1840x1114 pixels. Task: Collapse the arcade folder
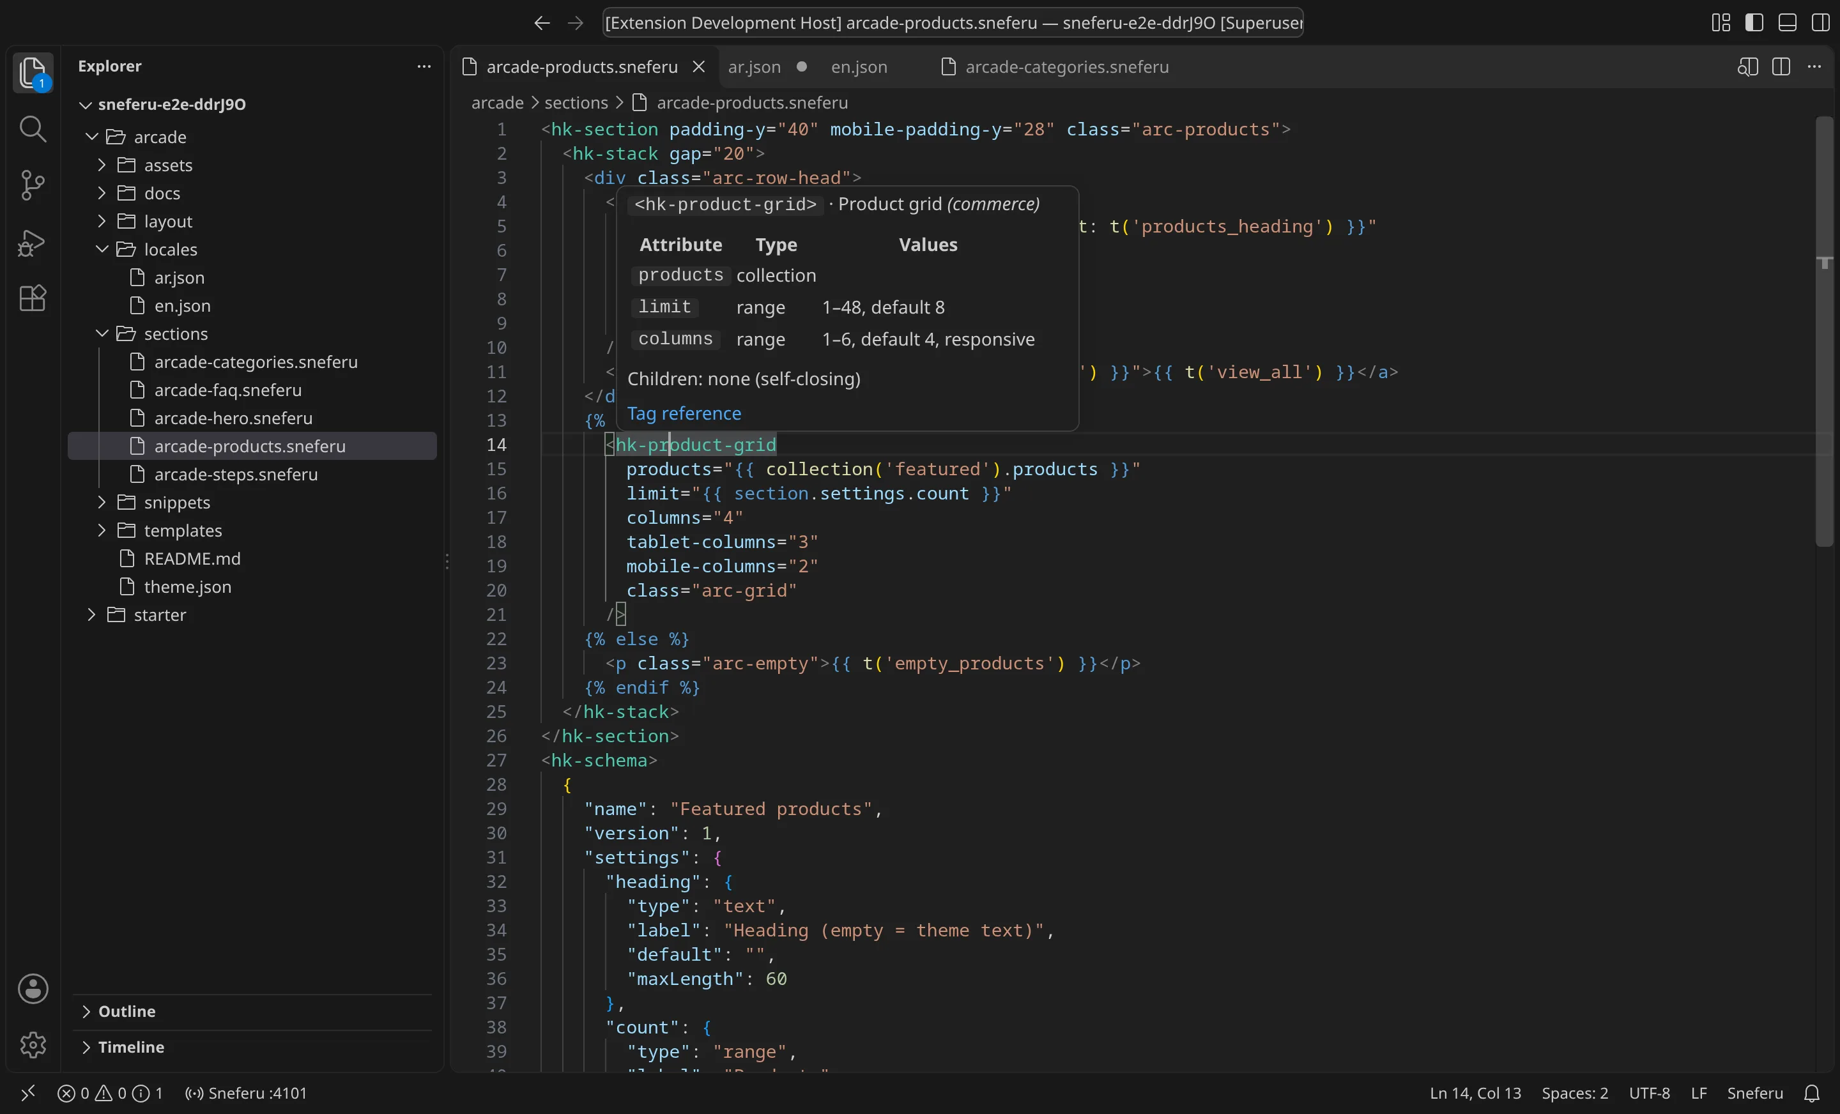[252, 137]
